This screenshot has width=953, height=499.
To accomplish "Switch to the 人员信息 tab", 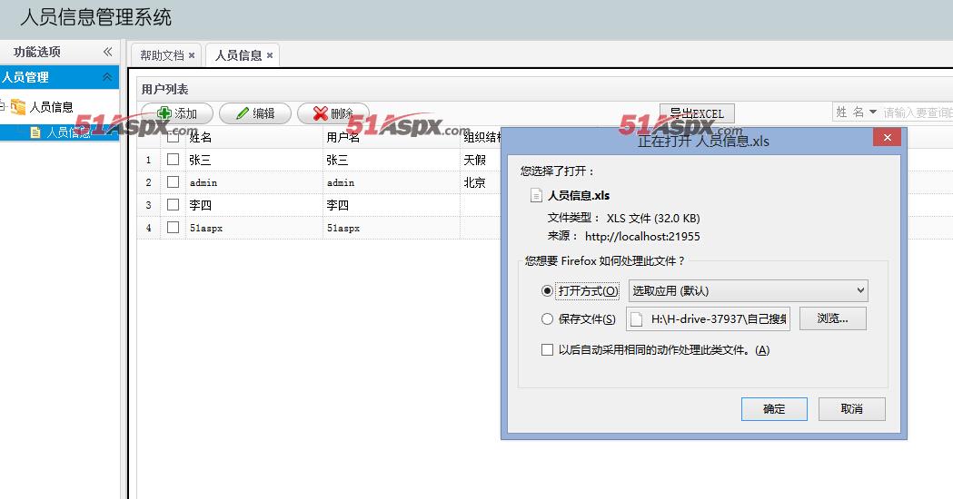I will tap(238, 55).
